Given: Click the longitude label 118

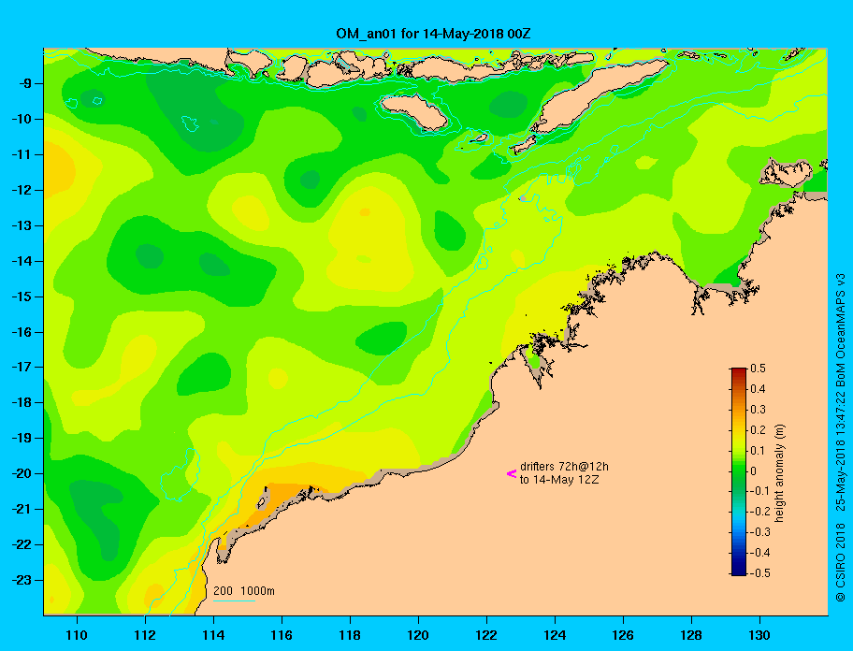Looking at the screenshot, I should click(x=350, y=635).
